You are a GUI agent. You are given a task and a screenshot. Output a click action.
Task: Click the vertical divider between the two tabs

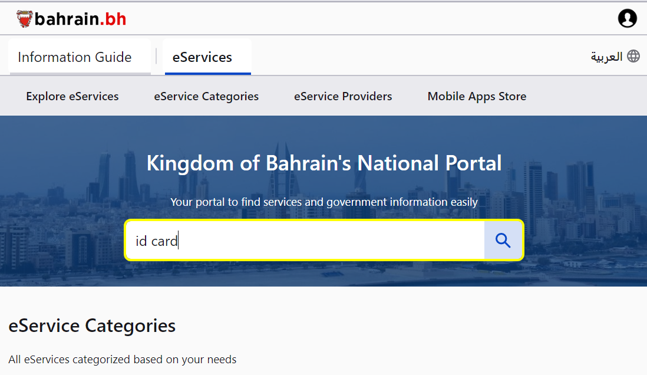[x=156, y=56]
